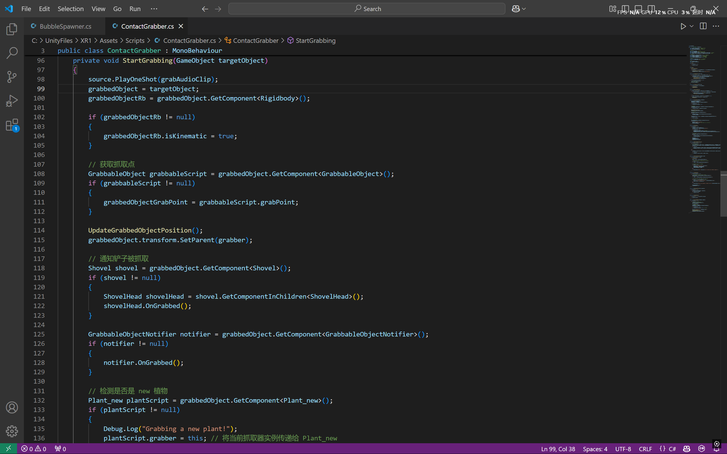
Task: Click the Go Back arrow
Action: coord(205,9)
